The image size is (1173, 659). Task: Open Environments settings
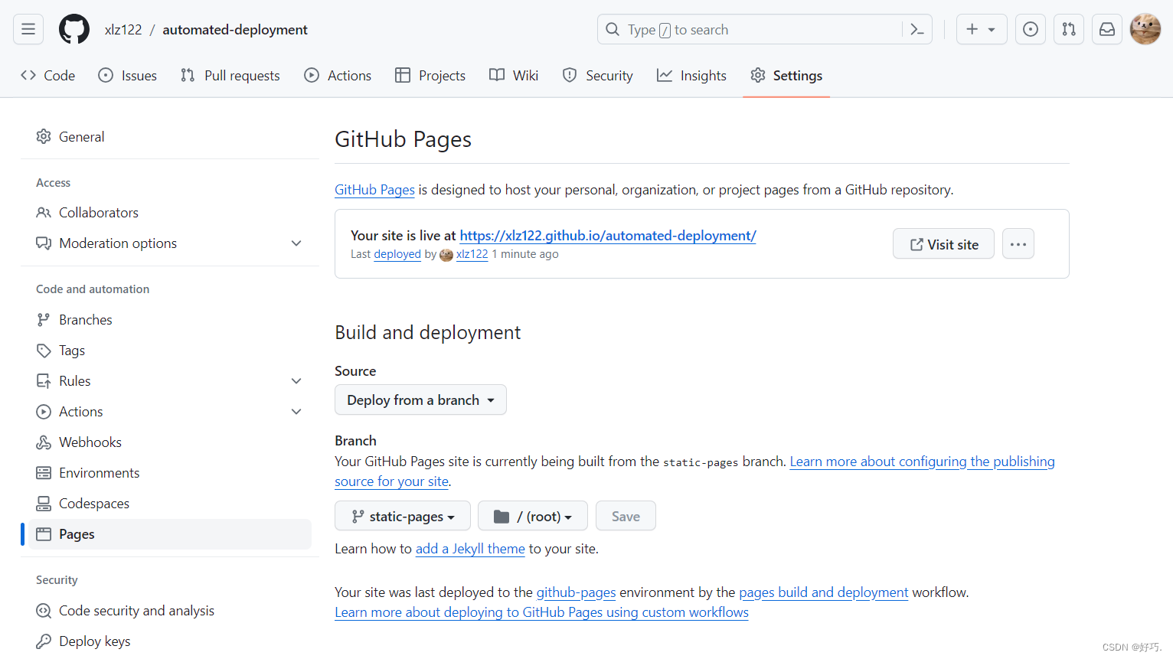(x=170, y=472)
